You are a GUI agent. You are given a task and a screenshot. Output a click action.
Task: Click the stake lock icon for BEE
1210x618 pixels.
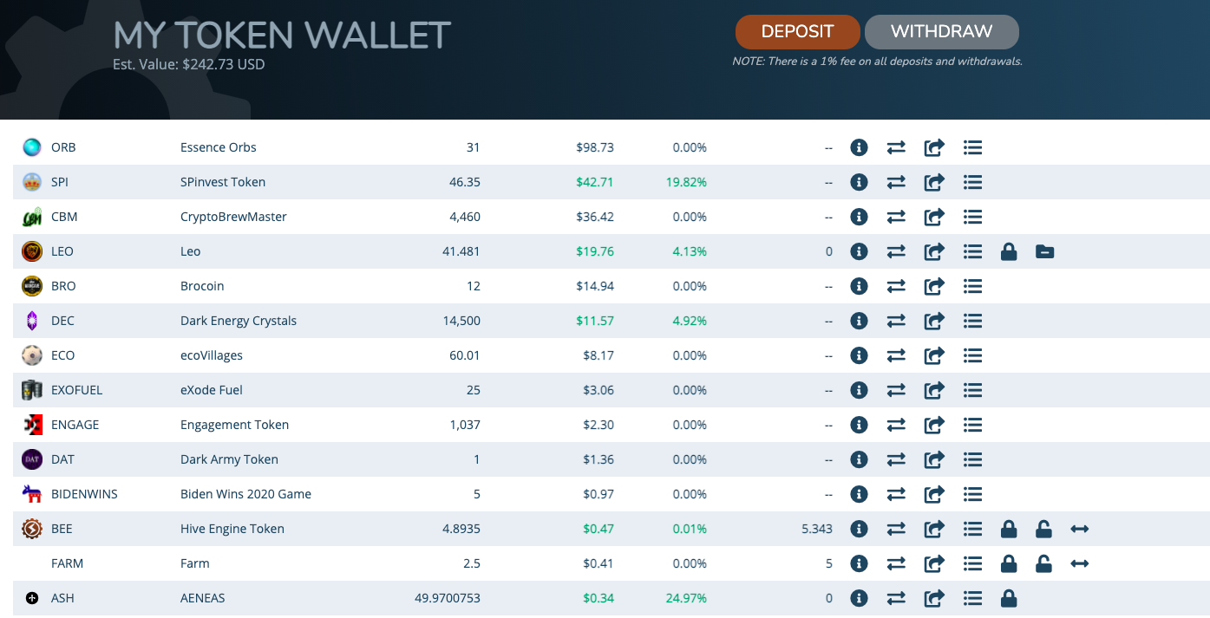[1009, 529]
